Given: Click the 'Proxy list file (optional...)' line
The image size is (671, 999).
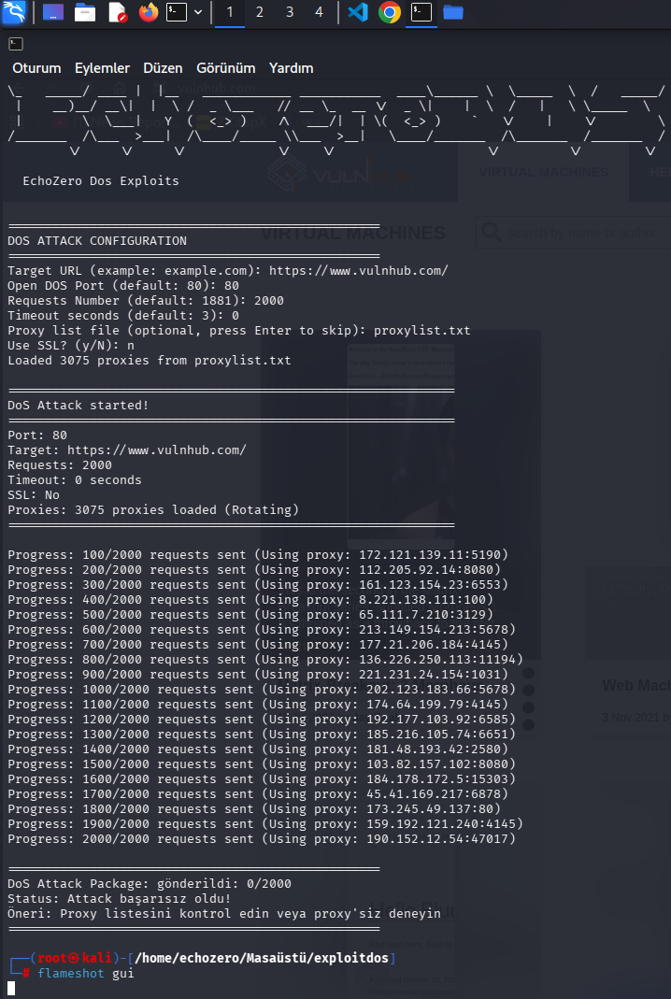Looking at the screenshot, I should [x=239, y=331].
